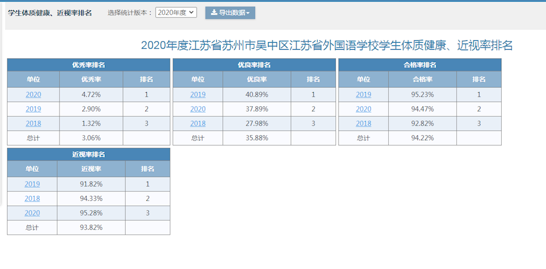Select the 94.47% 合格率 cell
This screenshot has height=269, width=546.
(423, 109)
